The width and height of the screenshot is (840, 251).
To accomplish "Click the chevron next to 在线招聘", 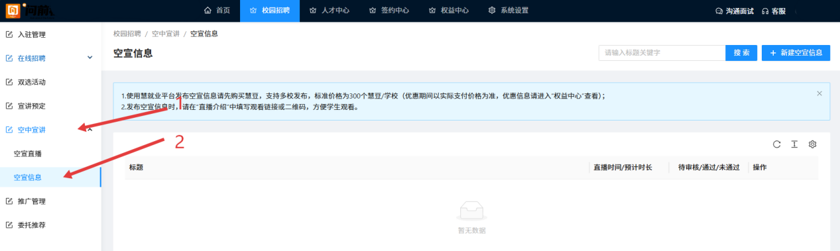I will (x=90, y=58).
